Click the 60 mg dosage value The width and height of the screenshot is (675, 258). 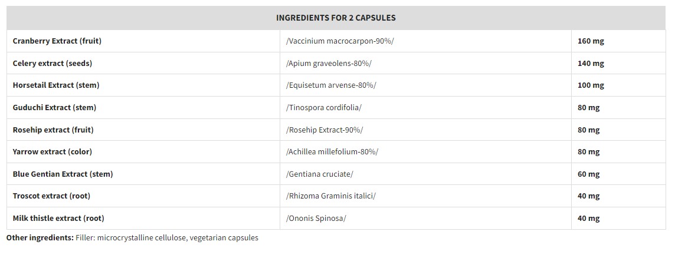pos(588,174)
